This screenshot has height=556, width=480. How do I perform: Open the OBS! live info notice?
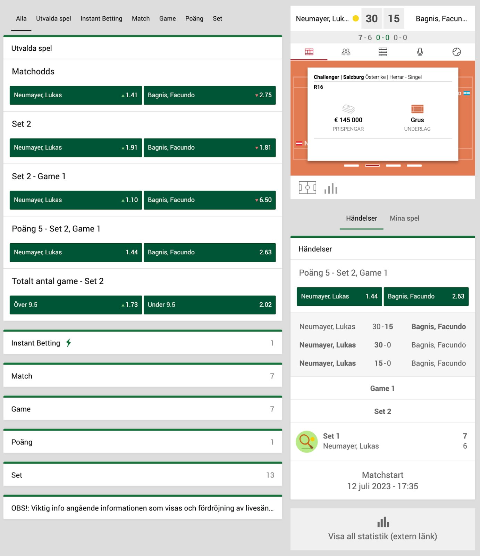tap(142, 508)
